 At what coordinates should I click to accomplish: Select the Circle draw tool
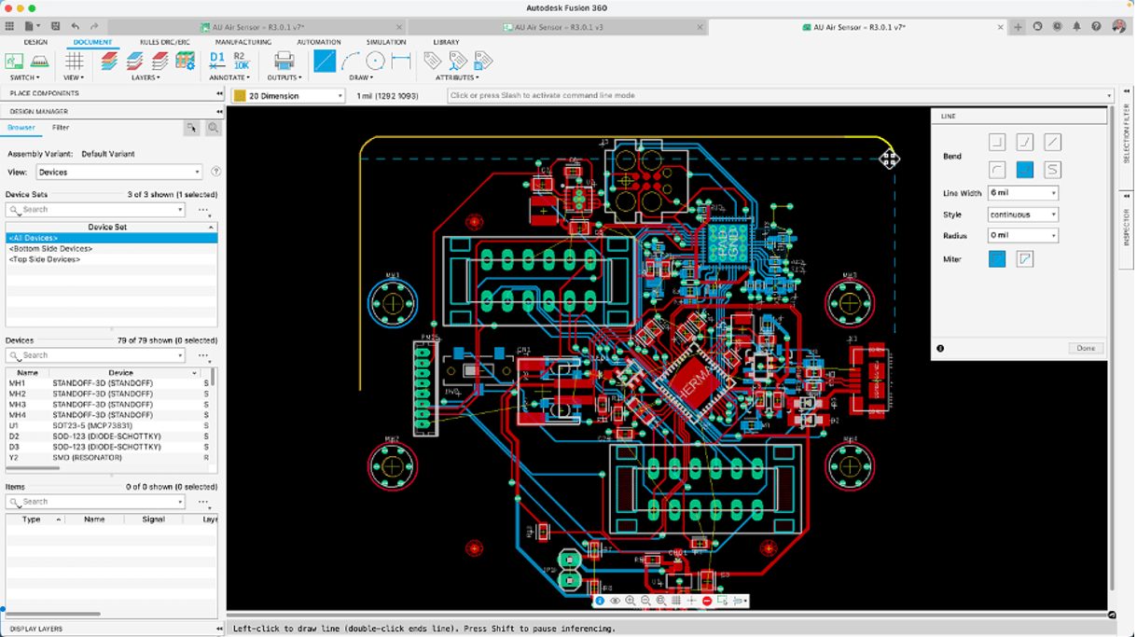375,62
